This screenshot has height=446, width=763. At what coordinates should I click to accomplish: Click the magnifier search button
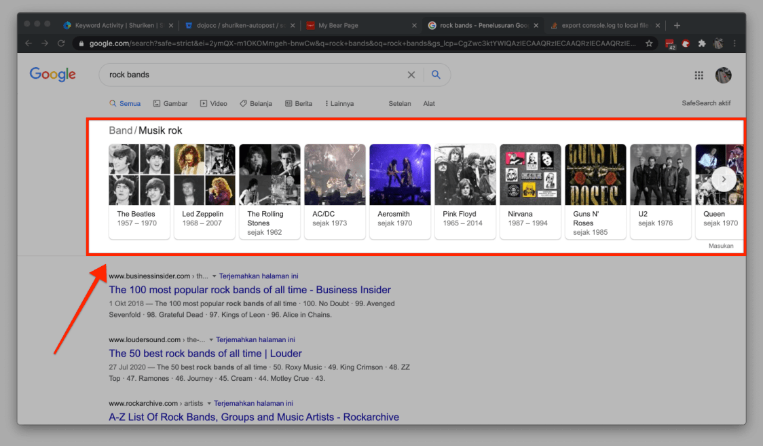click(x=436, y=75)
